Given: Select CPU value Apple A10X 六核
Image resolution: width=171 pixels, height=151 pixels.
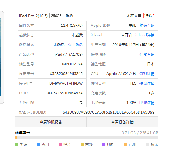Looking at the screenshot, I should point(121,74).
